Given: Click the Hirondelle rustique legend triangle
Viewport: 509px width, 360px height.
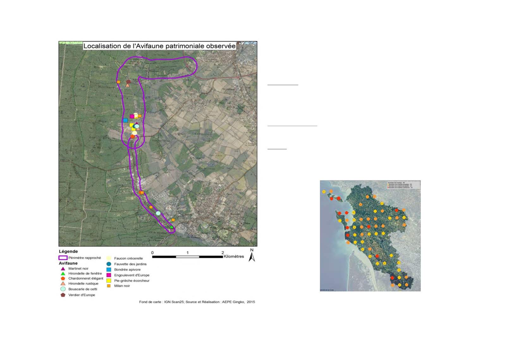Looking at the screenshot, I should click(63, 284).
